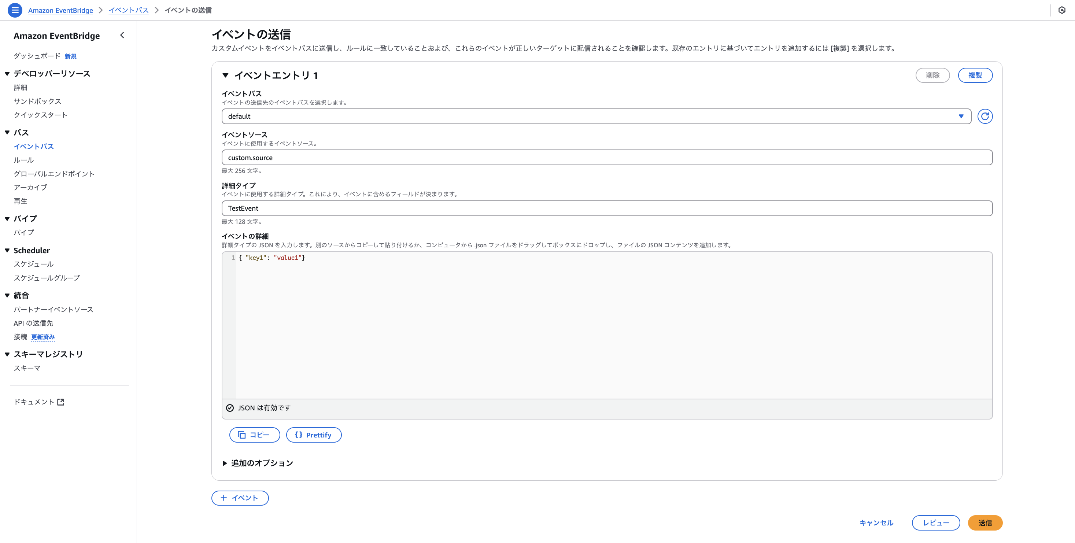
Task: Collapse the Scheduler sidebar section
Action: [x=6, y=250]
